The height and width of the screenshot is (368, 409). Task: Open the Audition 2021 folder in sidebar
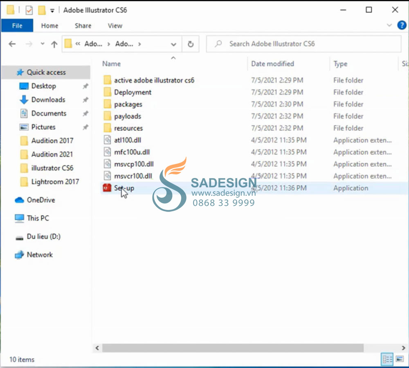click(52, 154)
